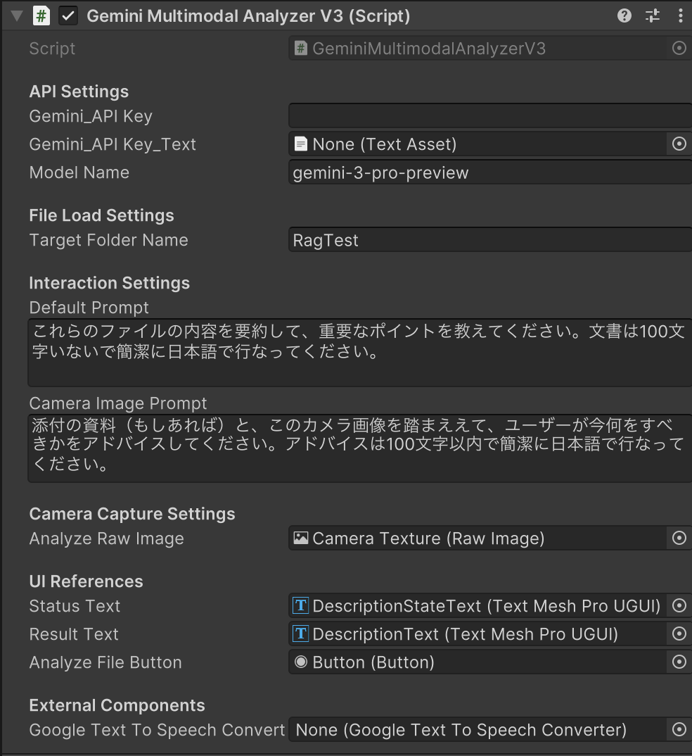The height and width of the screenshot is (756, 692).
Task: Click inside the Camera Image Prompt text area
Action: (359, 448)
